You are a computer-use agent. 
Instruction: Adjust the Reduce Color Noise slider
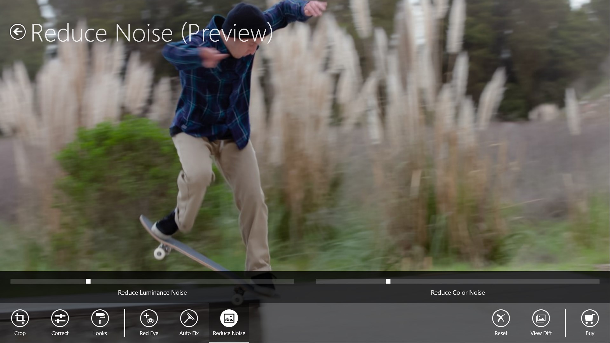click(388, 281)
